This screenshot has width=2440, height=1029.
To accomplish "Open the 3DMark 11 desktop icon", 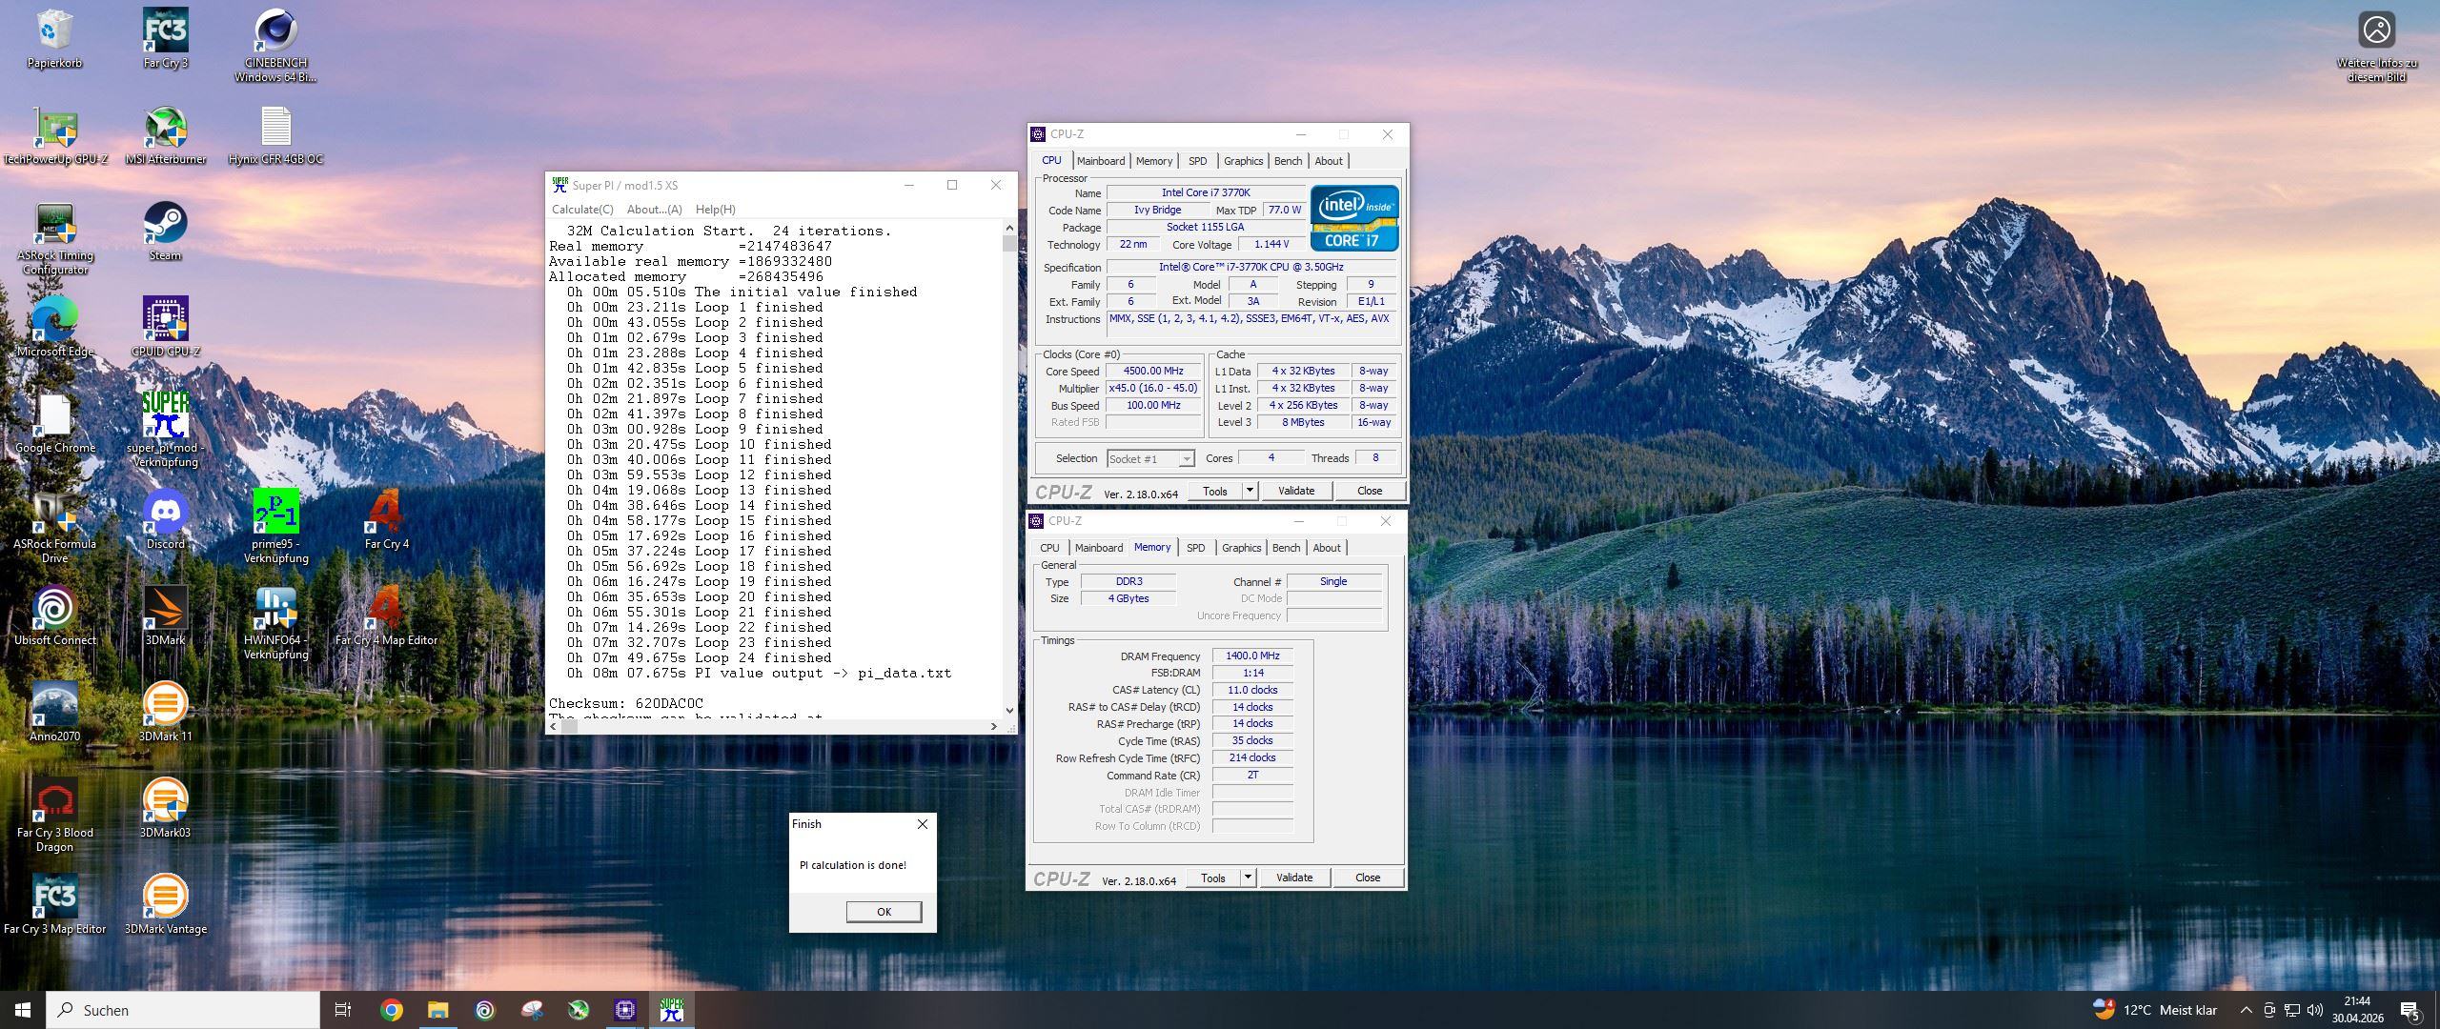I will coord(165,713).
